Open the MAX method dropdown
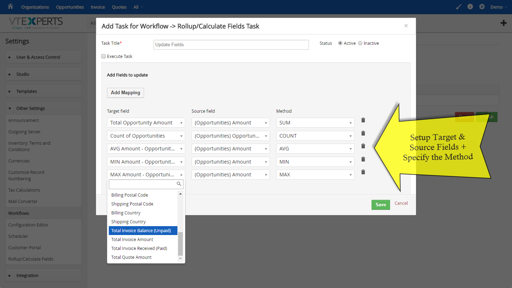 pos(315,175)
